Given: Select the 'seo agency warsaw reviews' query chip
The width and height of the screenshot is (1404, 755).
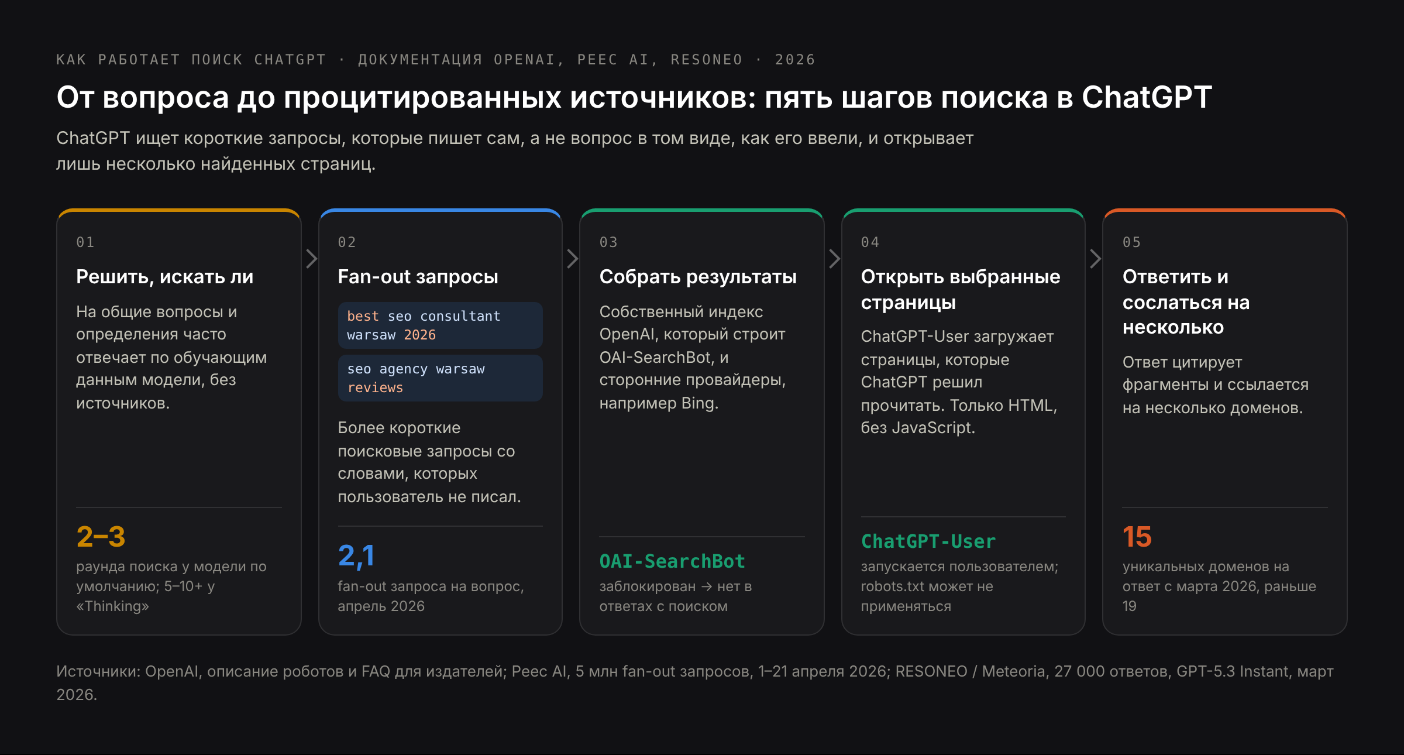Looking at the screenshot, I should pos(440,378).
